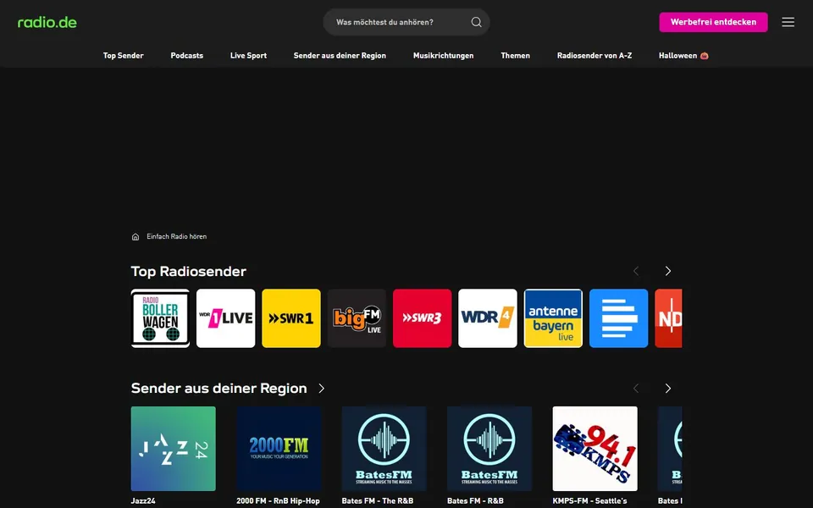813x508 pixels.
Task: Open Themen in navigation
Action: coord(516,56)
